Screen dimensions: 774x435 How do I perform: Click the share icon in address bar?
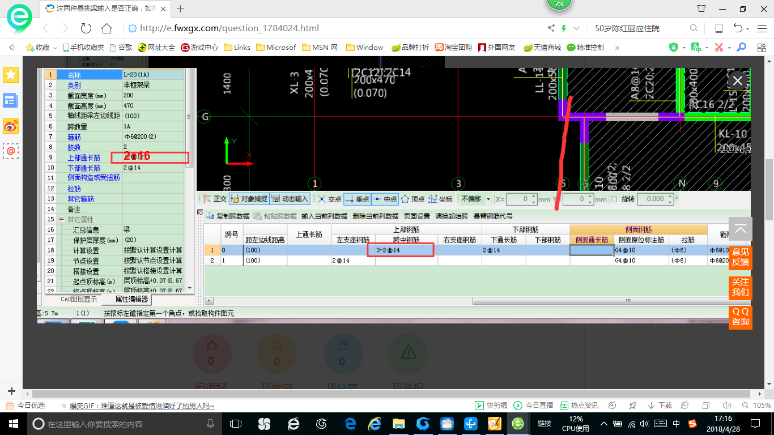(551, 28)
